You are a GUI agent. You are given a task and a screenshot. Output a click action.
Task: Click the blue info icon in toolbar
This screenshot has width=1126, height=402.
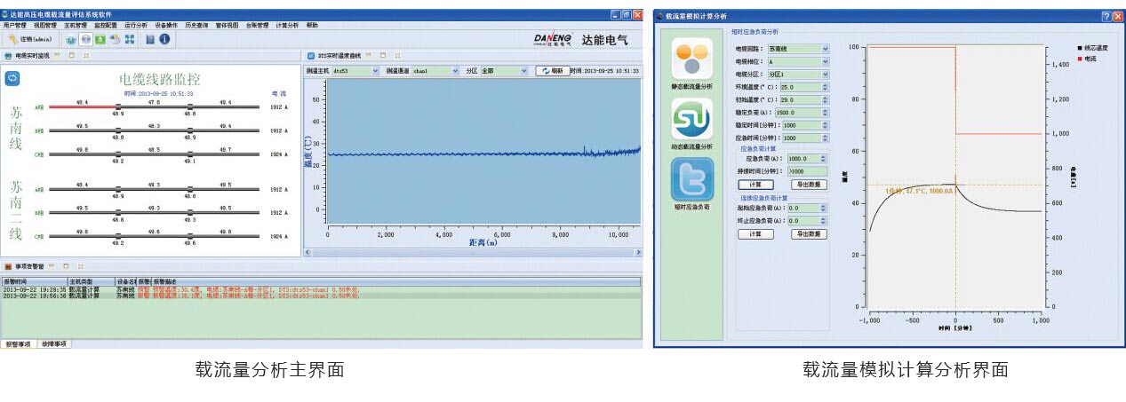[x=164, y=40]
